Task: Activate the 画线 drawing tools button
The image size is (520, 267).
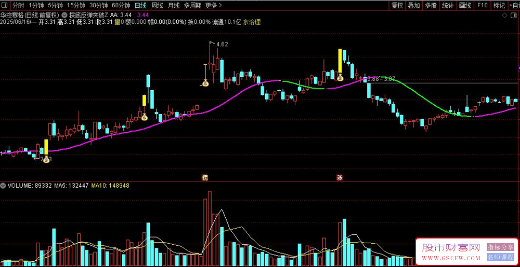Action: click(x=464, y=5)
